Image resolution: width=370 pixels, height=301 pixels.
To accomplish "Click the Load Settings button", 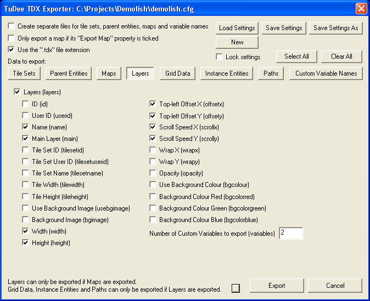I will click(x=237, y=28).
